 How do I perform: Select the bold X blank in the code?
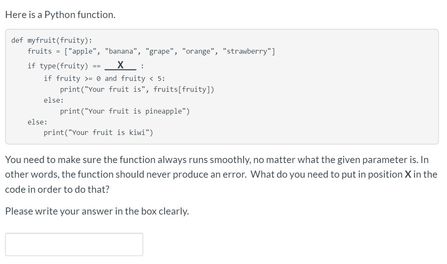coord(121,65)
